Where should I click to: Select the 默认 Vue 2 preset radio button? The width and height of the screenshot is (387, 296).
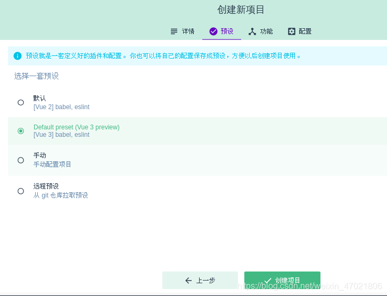pos(21,102)
